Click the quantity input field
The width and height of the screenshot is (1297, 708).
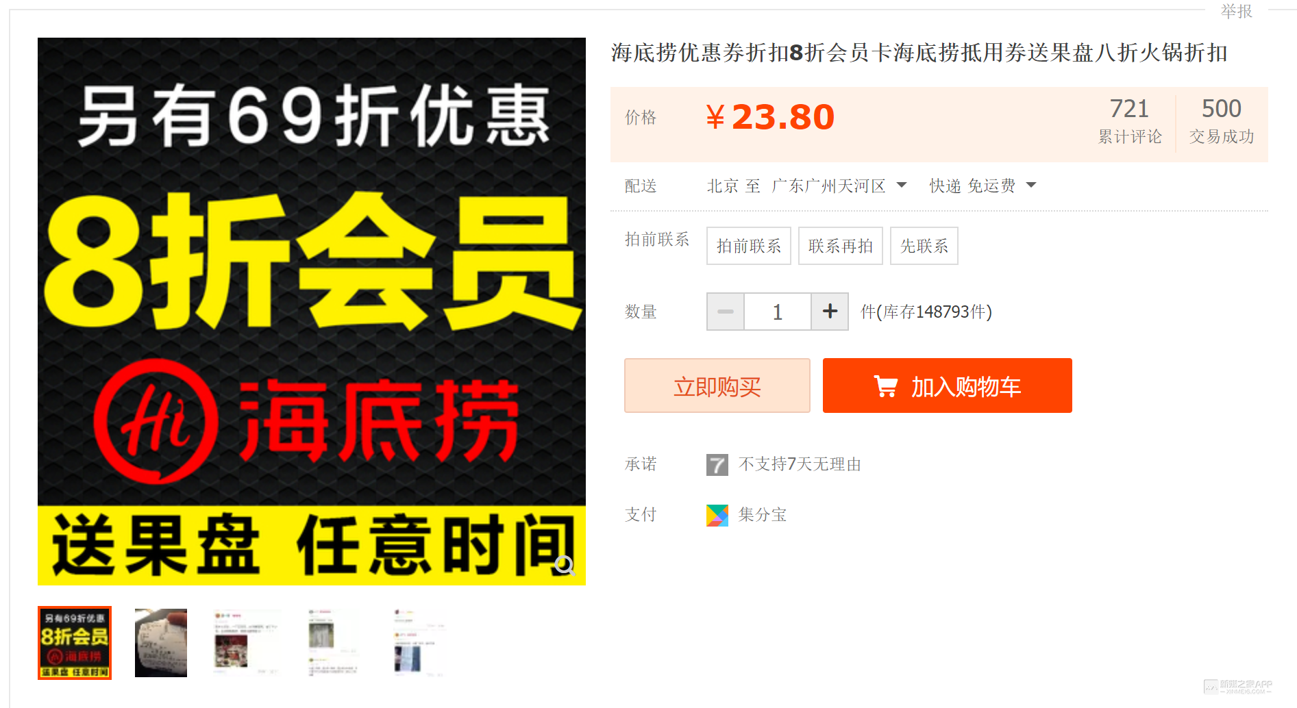tap(778, 312)
